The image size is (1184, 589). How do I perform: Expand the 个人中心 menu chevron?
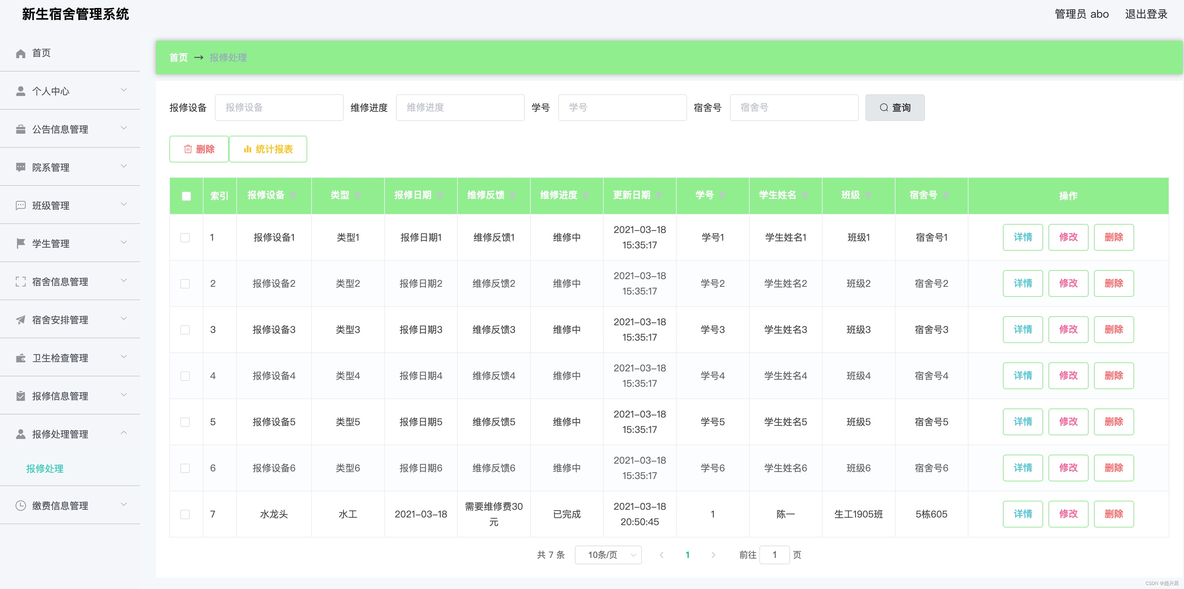tap(123, 90)
